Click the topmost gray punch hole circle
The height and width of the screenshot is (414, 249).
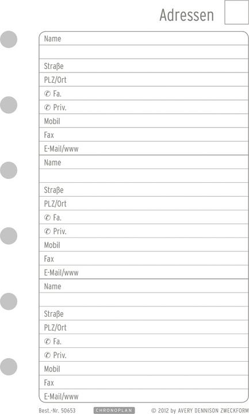9,39
